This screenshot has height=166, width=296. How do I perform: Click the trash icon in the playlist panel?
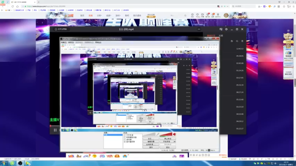pos(242,41)
